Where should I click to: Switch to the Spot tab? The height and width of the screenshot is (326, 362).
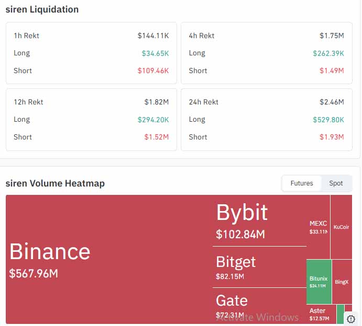pos(336,183)
